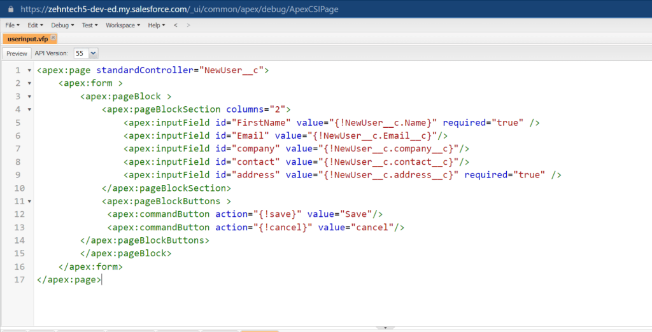The height and width of the screenshot is (332, 652).
Task: Open the API Version dropdown
Action: (93, 54)
